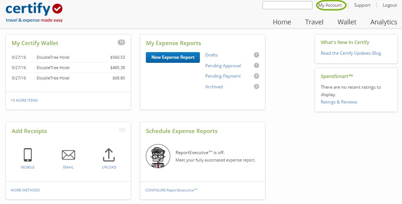Viewport: 402px width, 204px height.
Task: Click Logout
Action: point(390,5)
